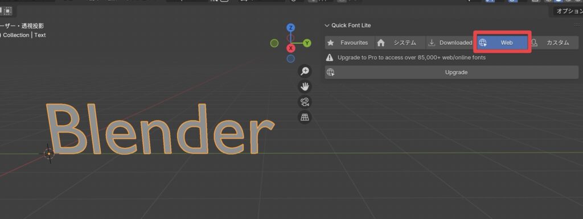Select the Blender text object

coord(160,129)
